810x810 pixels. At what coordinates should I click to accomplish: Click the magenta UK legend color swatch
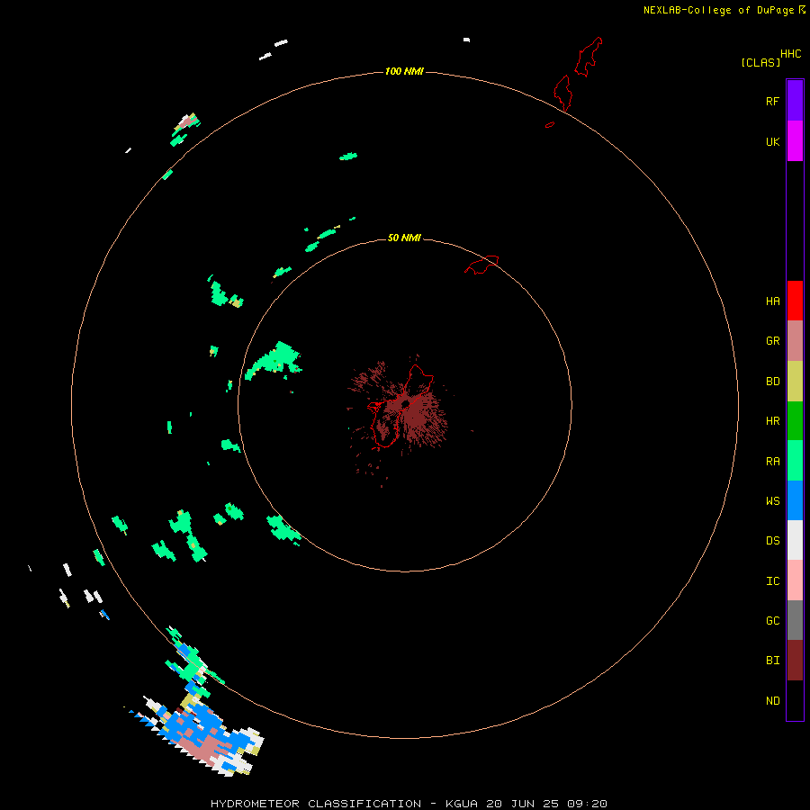click(795, 141)
